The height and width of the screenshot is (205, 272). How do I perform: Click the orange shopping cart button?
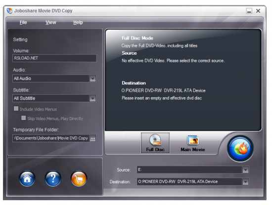pyautogui.click(x=79, y=178)
